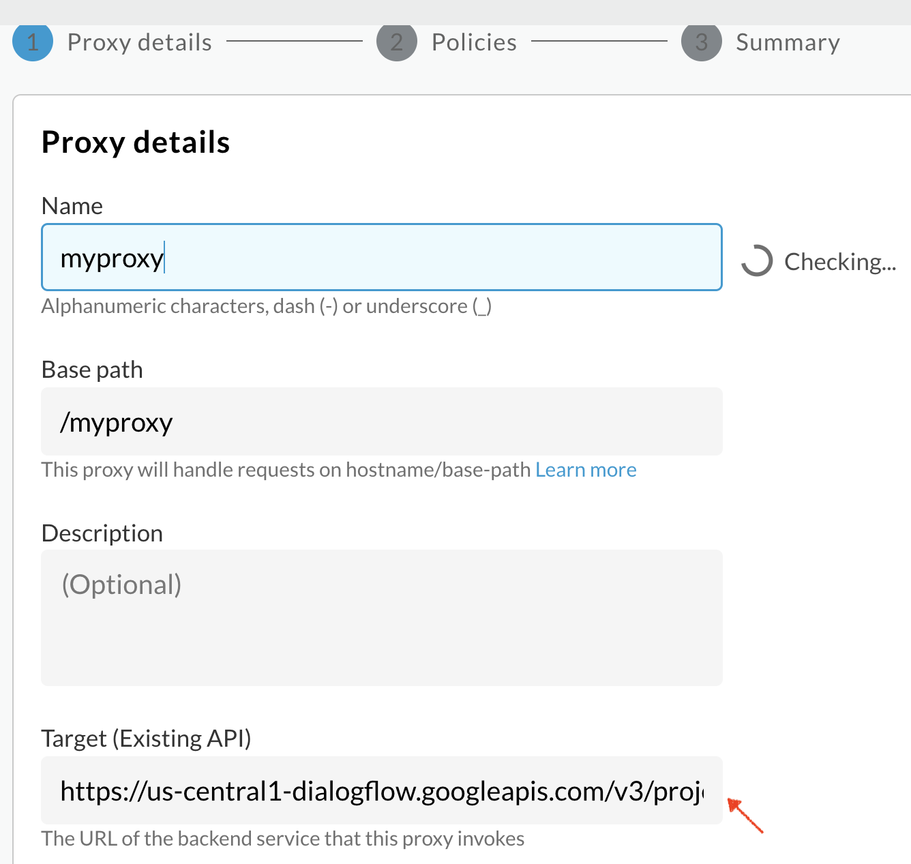The height and width of the screenshot is (864, 911).
Task: Select the Proxy details step label
Action: coord(140,42)
